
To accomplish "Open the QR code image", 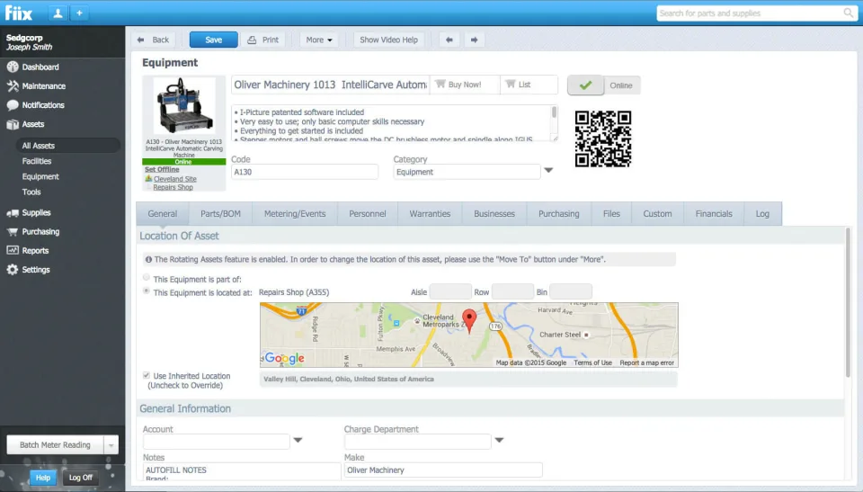I will pos(602,139).
